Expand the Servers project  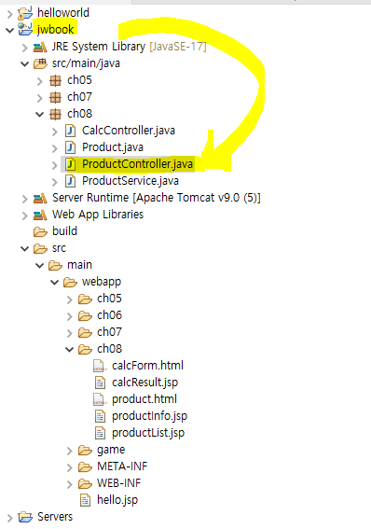[x=9, y=518]
